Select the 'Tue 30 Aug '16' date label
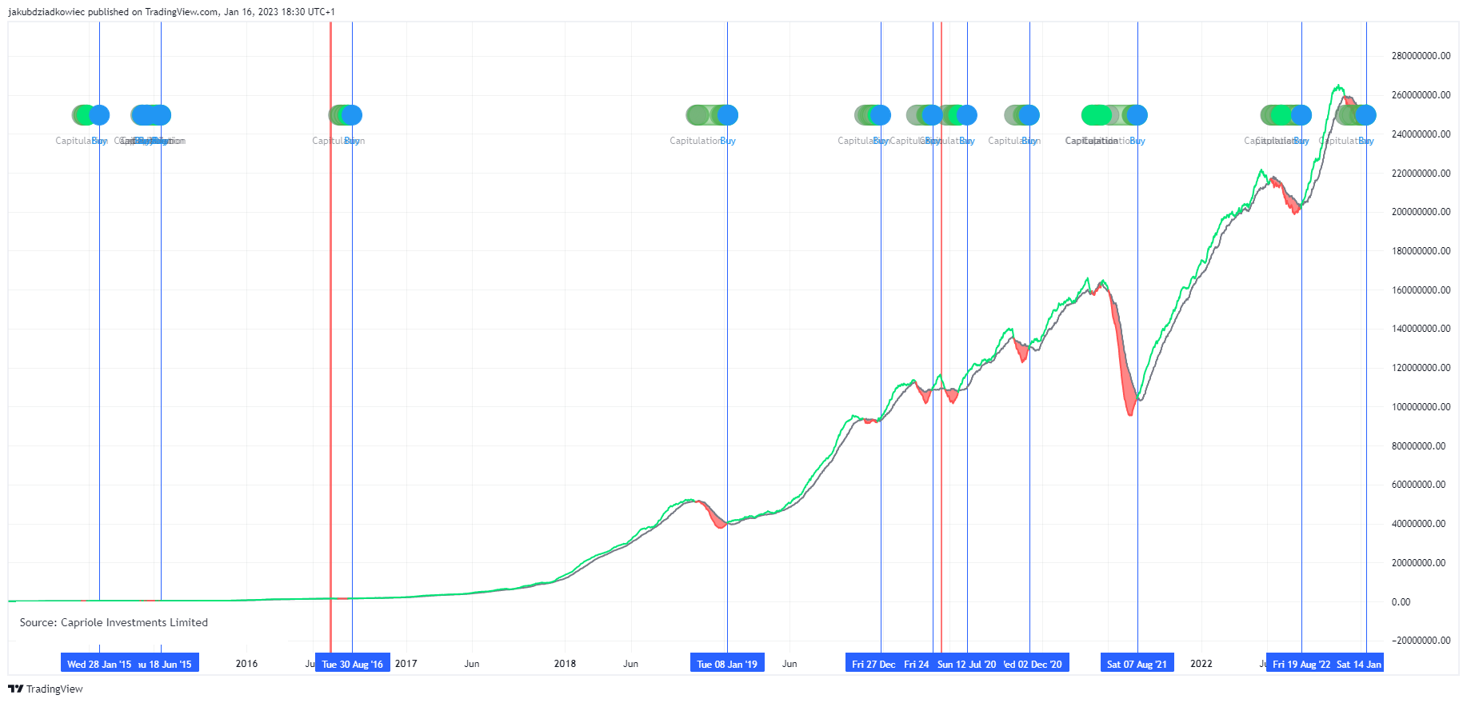The image size is (1467, 703). 353,664
